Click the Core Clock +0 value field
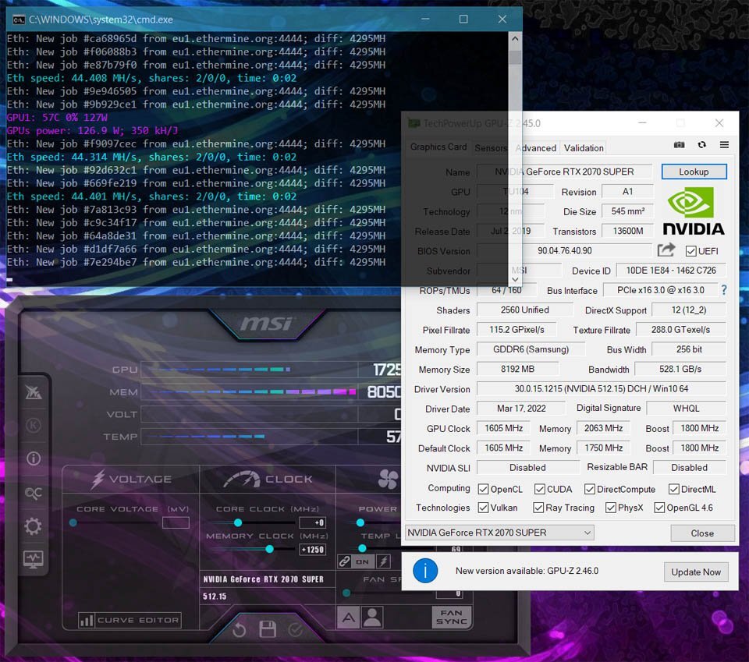The width and height of the screenshot is (749, 662). click(x=312, y=522)
